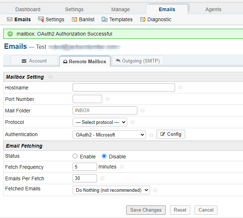Screen dimensions: 243x218
Task: Switch to the Account tab
Action: (34, 61)
